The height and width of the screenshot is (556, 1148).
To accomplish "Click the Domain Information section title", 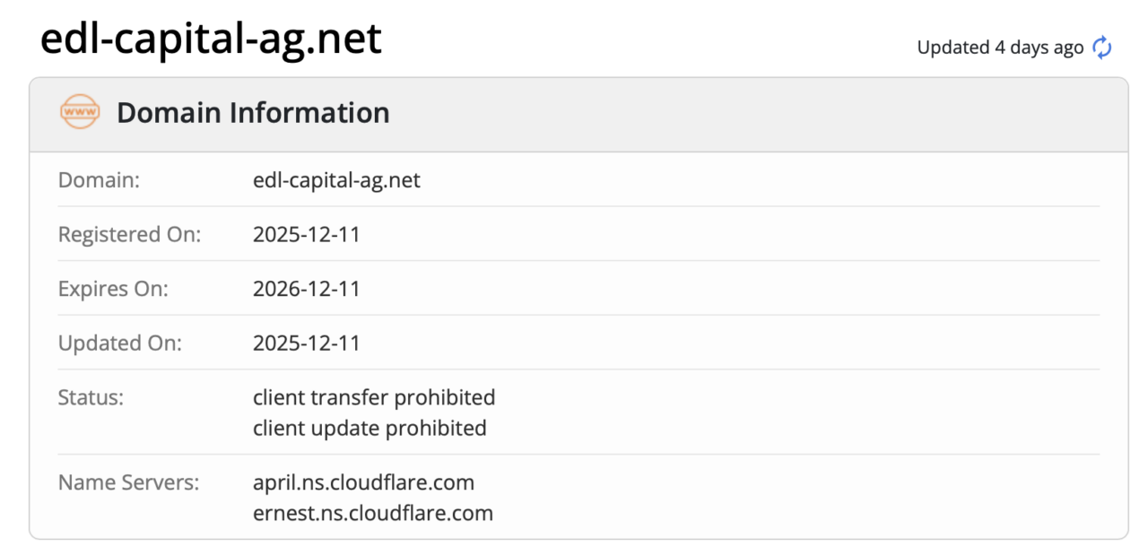I will pos(253,113).
